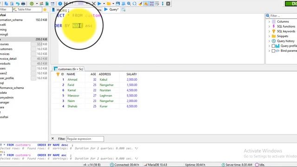Click the Save as snippet icon
The image size is (297, 167).
tap(123, 4)
